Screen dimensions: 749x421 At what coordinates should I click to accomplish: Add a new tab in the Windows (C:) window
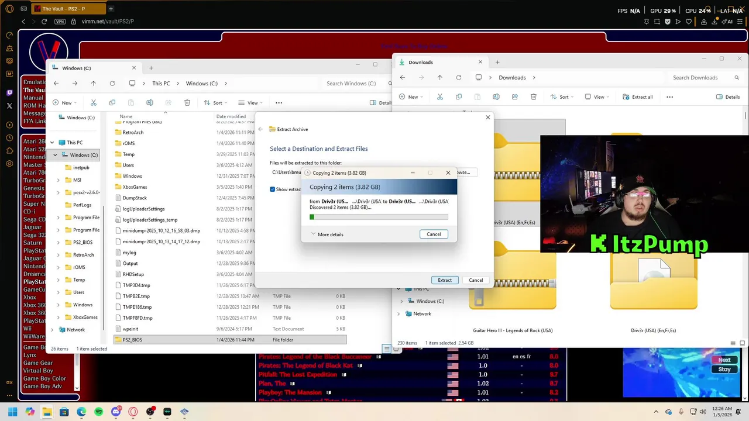pyautogui.click(x=151, y=68)
